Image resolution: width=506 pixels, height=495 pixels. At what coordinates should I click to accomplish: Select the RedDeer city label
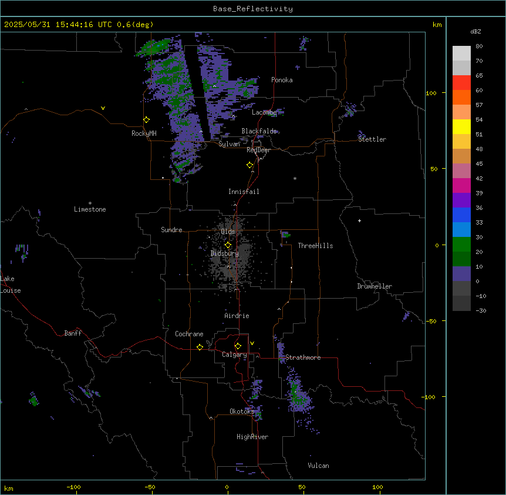(x=258, y=150)
